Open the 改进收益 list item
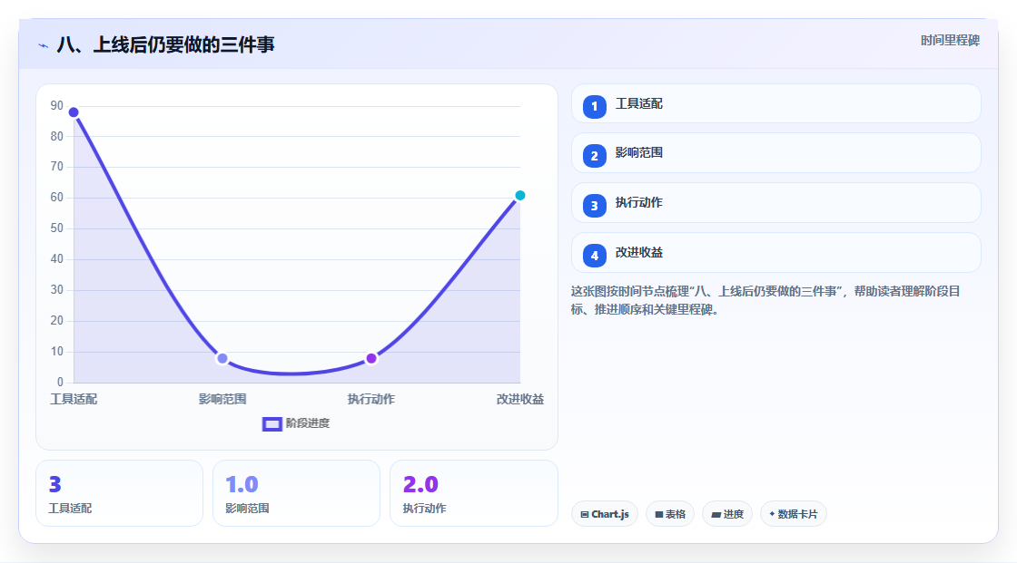This screenshot has height=563, width=1017. [775, 253]
